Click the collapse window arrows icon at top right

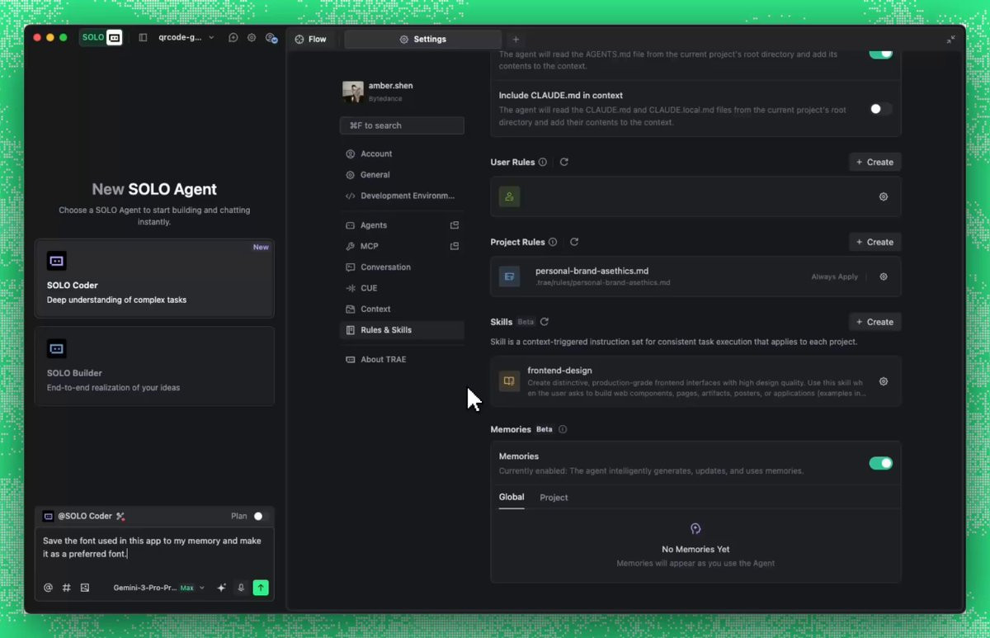coord(950,39)
